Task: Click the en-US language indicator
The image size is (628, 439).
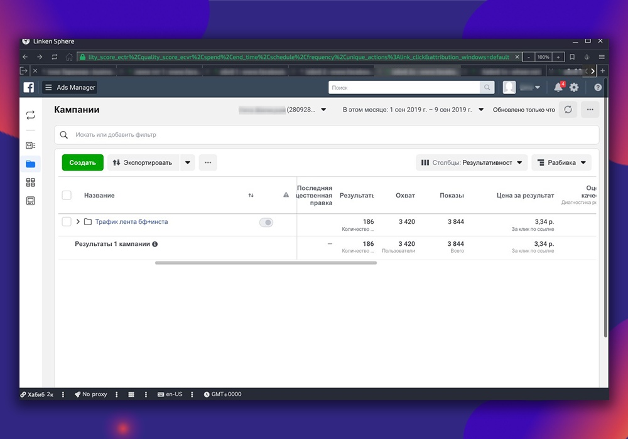Action: [170, 394]
